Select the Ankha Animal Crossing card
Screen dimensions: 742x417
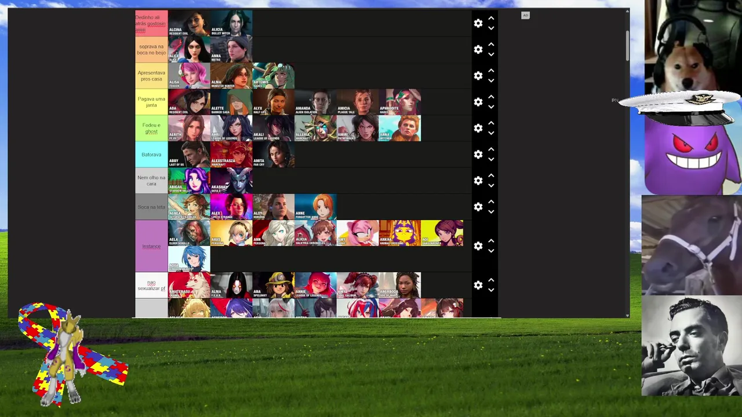tap(400, 233)
